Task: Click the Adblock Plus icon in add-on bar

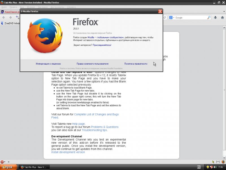Action: (2, 162)
